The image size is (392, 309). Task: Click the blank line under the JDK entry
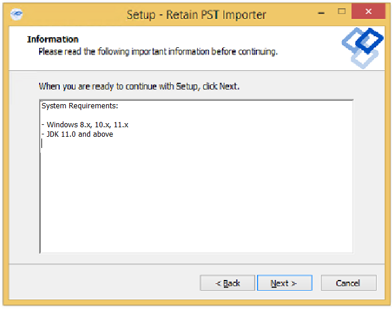(x=118, y=143)
